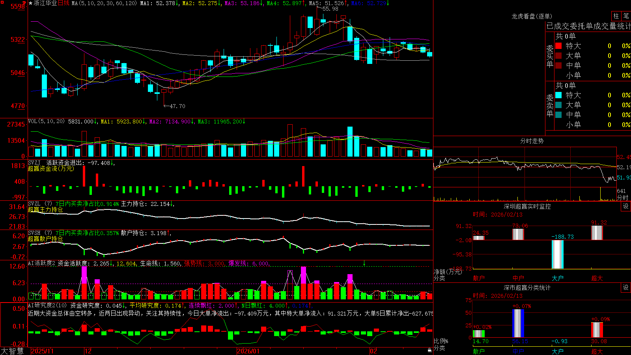Open the VOL(5,10,20) indicator label
The height and width of the screenshot is (355, 631).
pos(46,121)
